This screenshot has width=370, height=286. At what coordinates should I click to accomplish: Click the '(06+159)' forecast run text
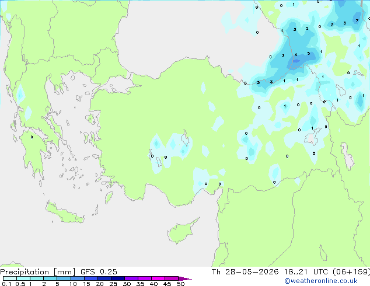[351, 272]
